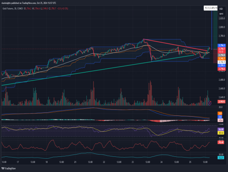Image resolution: width=228 pixels, height=172 pixels.
Task: Click the 17 date label on time axis
Action: pos(18,162)
